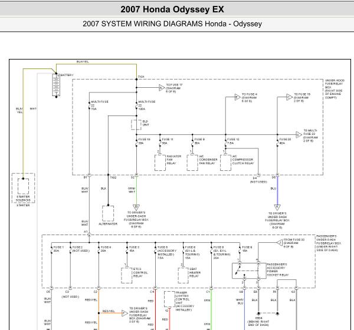Click the A/C condenser fan relay box
This screenshot has width=354, height=330.
(x=192, y=163)
